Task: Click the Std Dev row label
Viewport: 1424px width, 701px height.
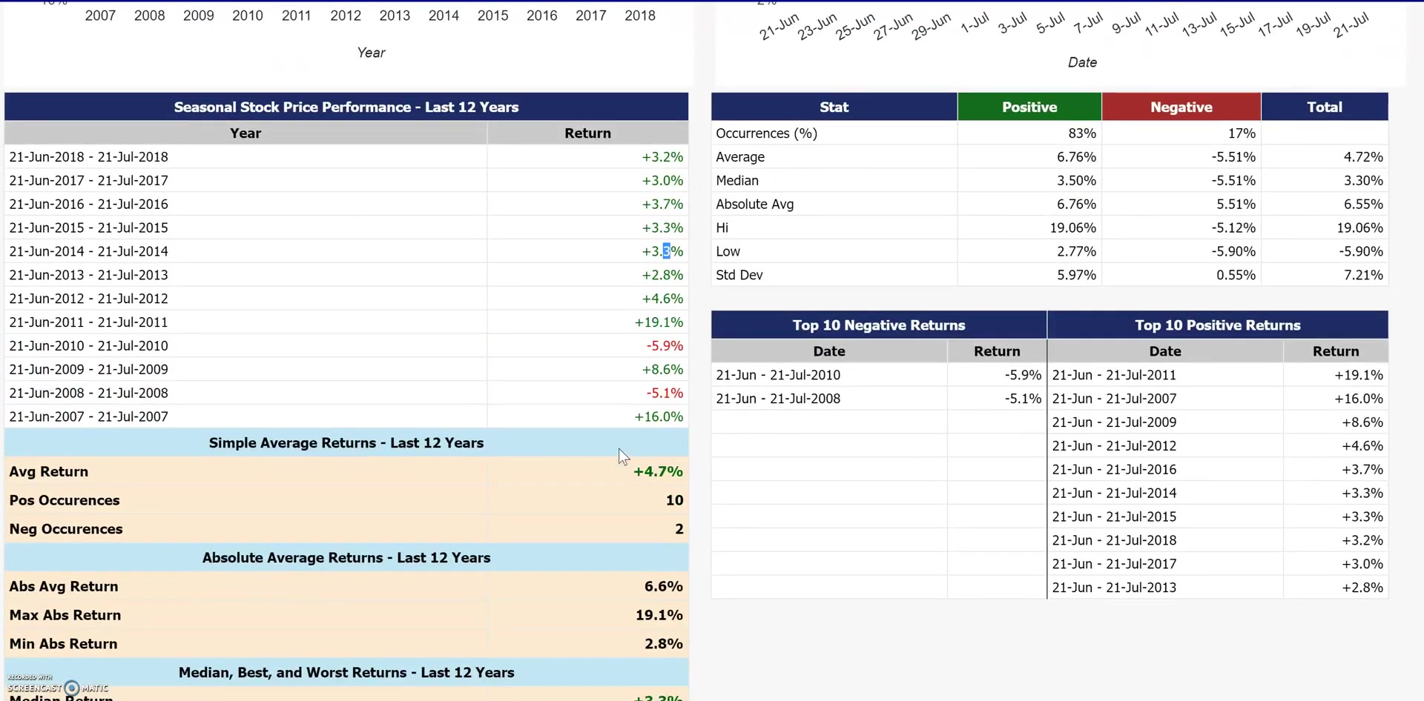Action: (x=739, y=275)
